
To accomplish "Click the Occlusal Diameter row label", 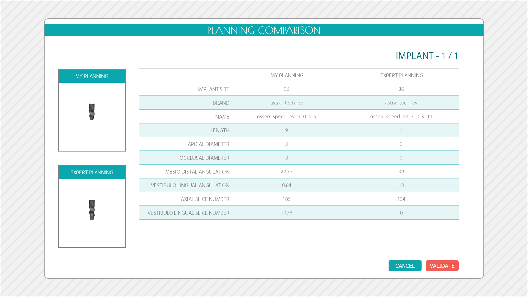I will [204, 158].
